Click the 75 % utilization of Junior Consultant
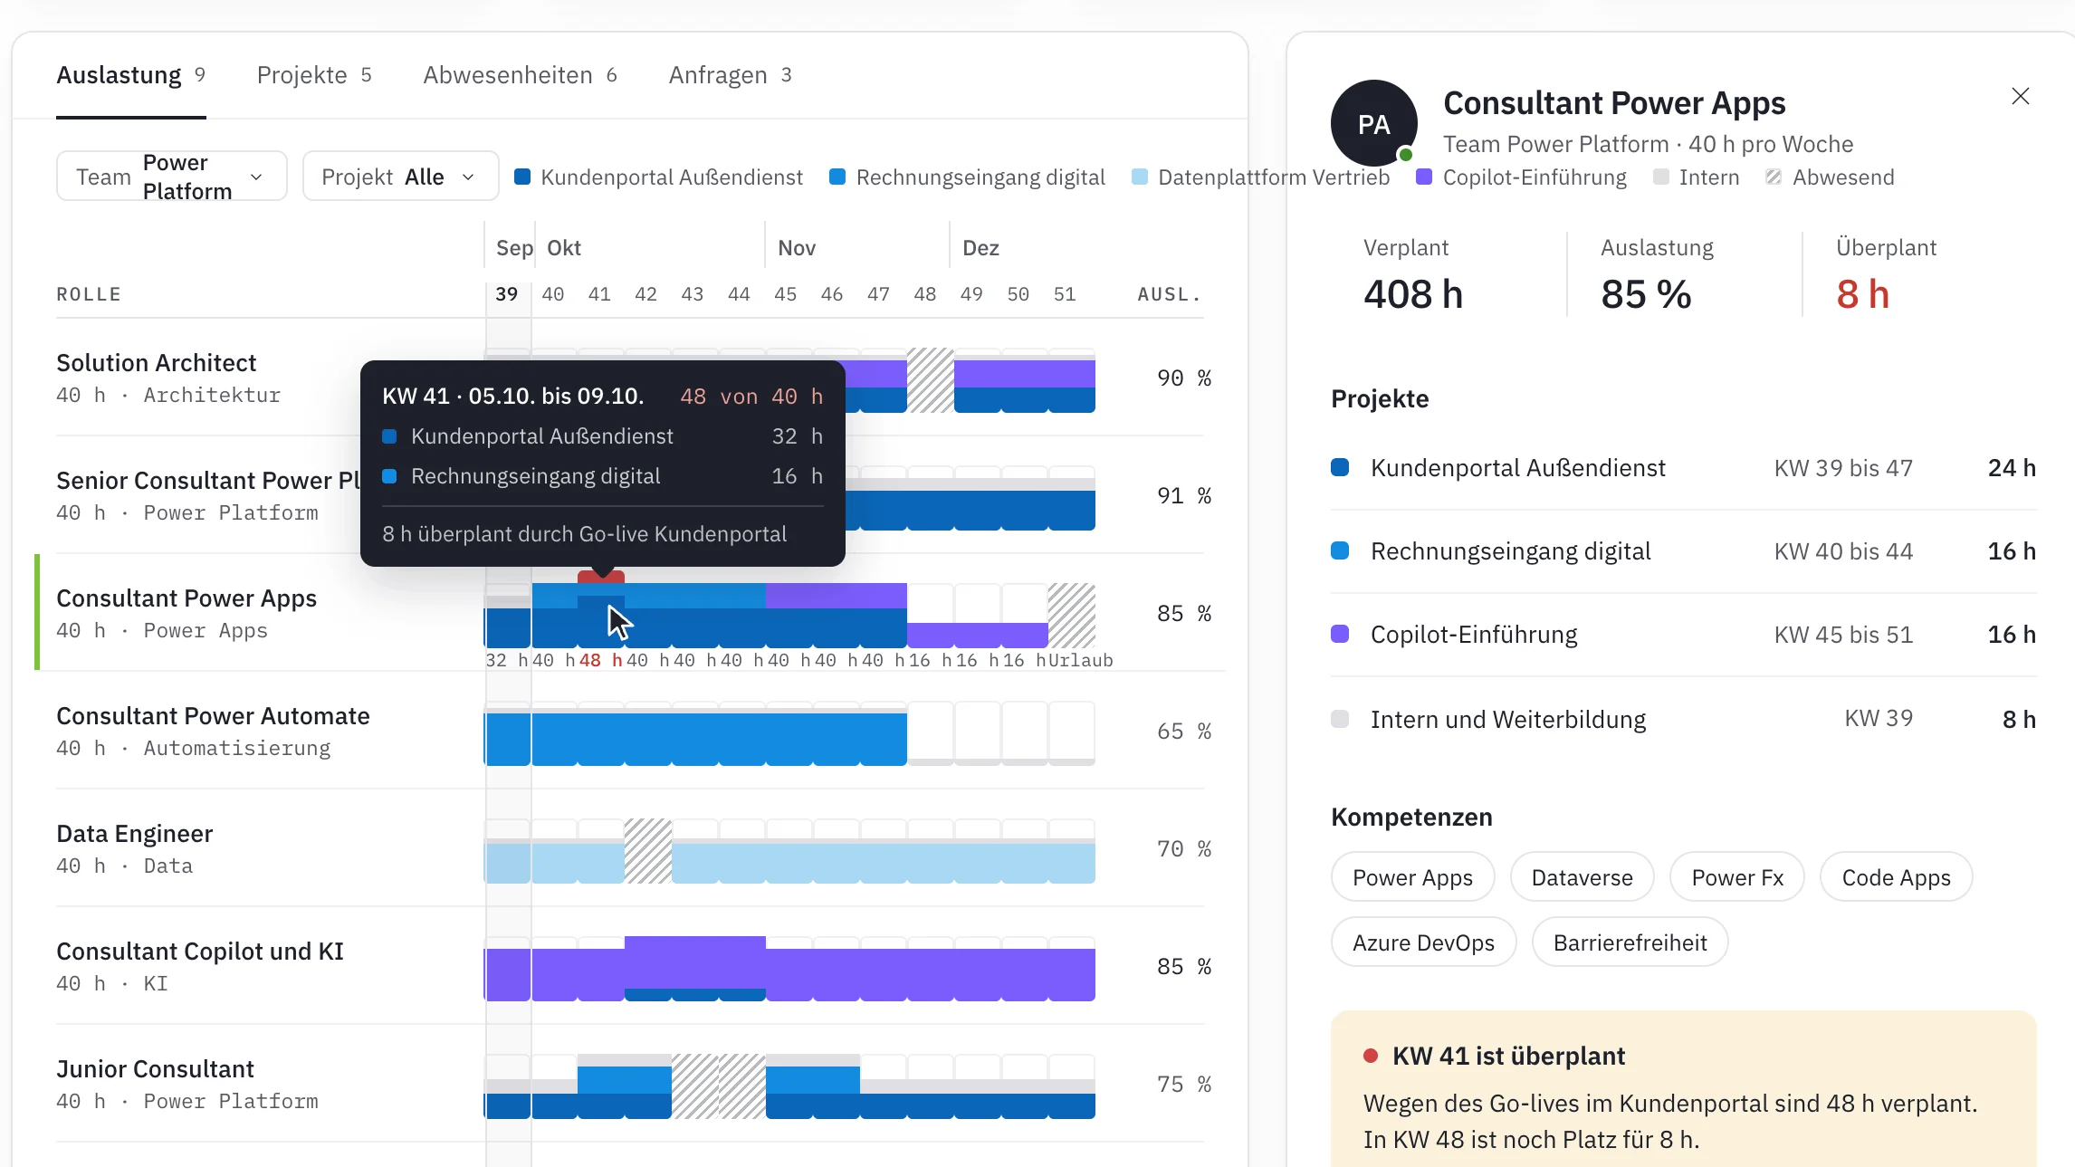 [1184, 1084]
